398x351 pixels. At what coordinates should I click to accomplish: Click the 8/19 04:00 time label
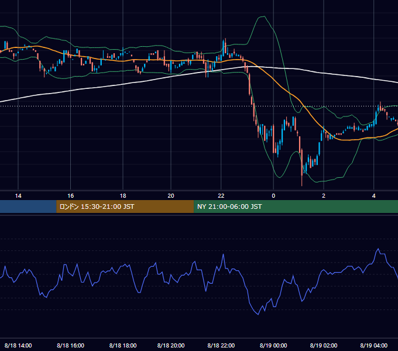tap(374, 345)
